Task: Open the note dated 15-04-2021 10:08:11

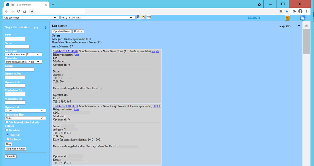Action: (66, 106)
